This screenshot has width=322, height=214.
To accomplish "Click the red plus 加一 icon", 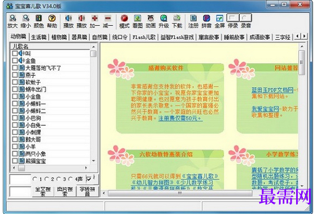I will (x=95, y=19).
